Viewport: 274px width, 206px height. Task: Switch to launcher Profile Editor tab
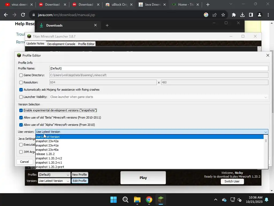(86, 44)
